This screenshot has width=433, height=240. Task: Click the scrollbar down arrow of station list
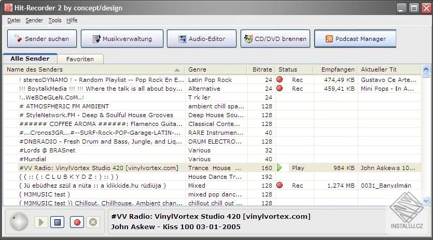click(426, 201)
